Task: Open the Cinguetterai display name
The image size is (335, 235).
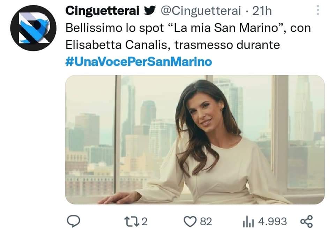Action: [102, 11]
